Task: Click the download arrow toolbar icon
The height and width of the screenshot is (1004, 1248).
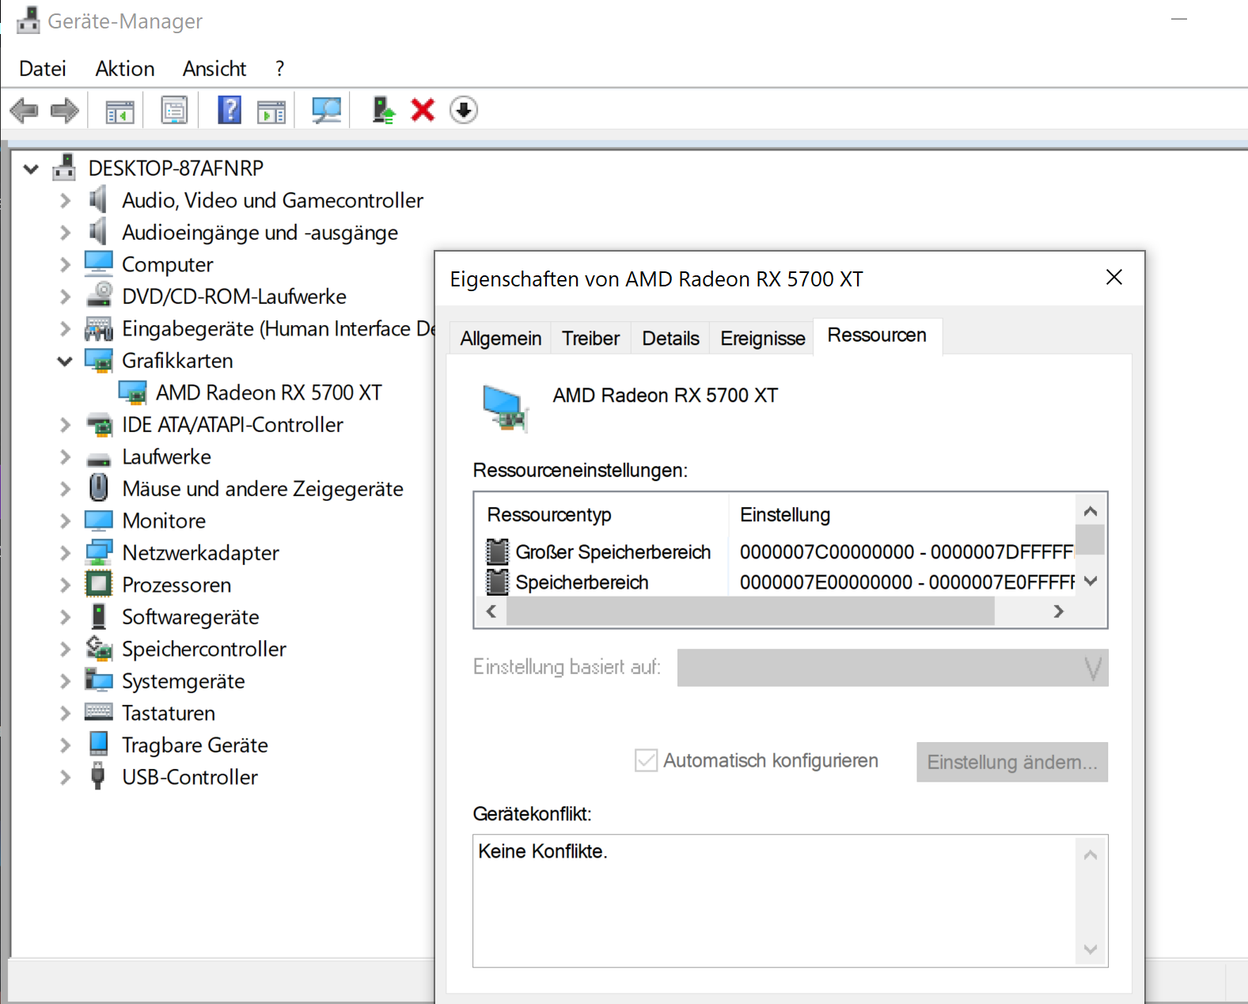Action: coord(464,110)
